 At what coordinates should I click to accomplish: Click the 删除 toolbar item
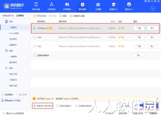(x=53, y=16)
